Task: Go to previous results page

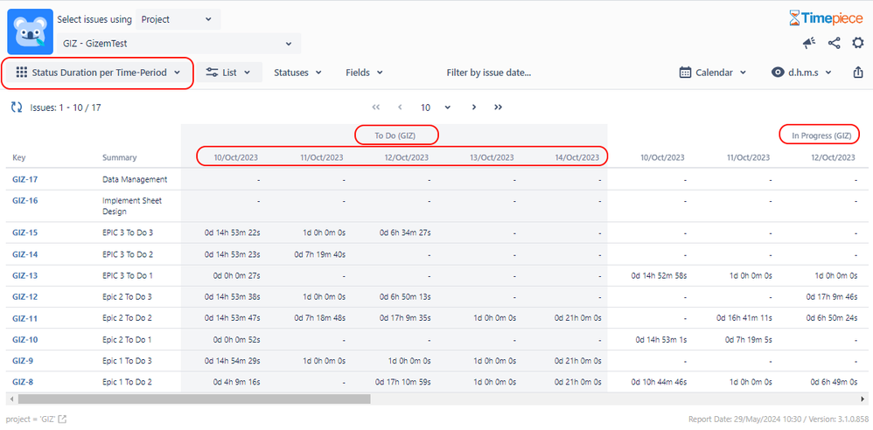Action: (x=400, y=107)
